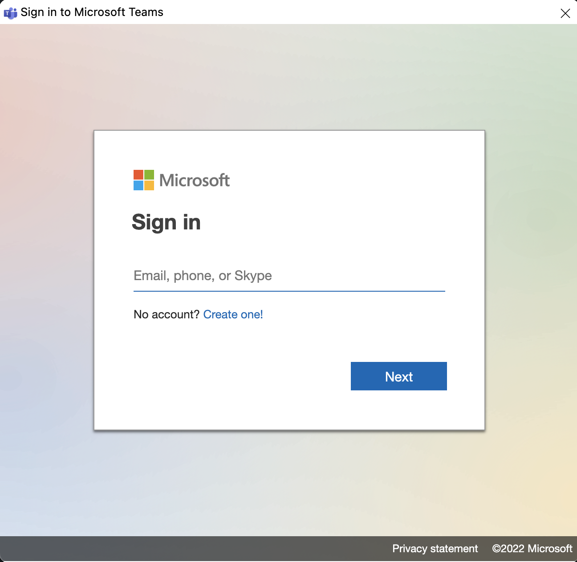Viewport: 577px width, 562px height.
Task: Click the Email, phone, or Skype field
Action: coord(289,276)
